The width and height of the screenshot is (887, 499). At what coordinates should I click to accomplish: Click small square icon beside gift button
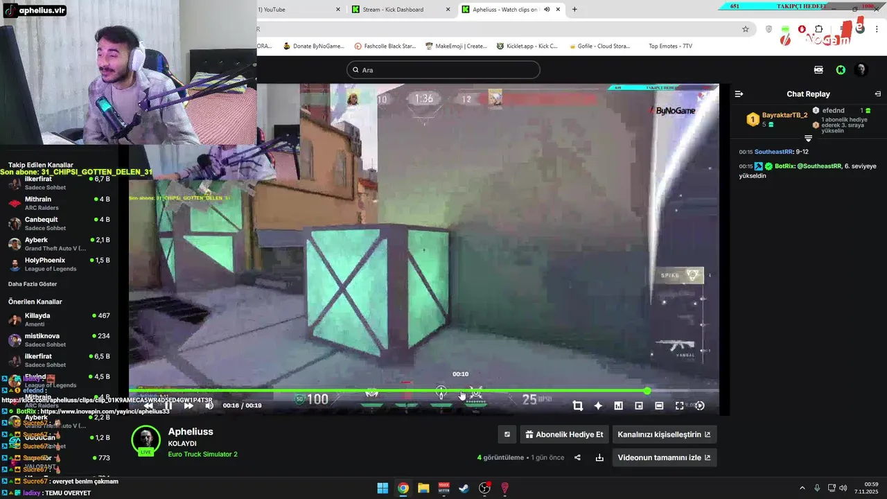[x=507, y=435]
